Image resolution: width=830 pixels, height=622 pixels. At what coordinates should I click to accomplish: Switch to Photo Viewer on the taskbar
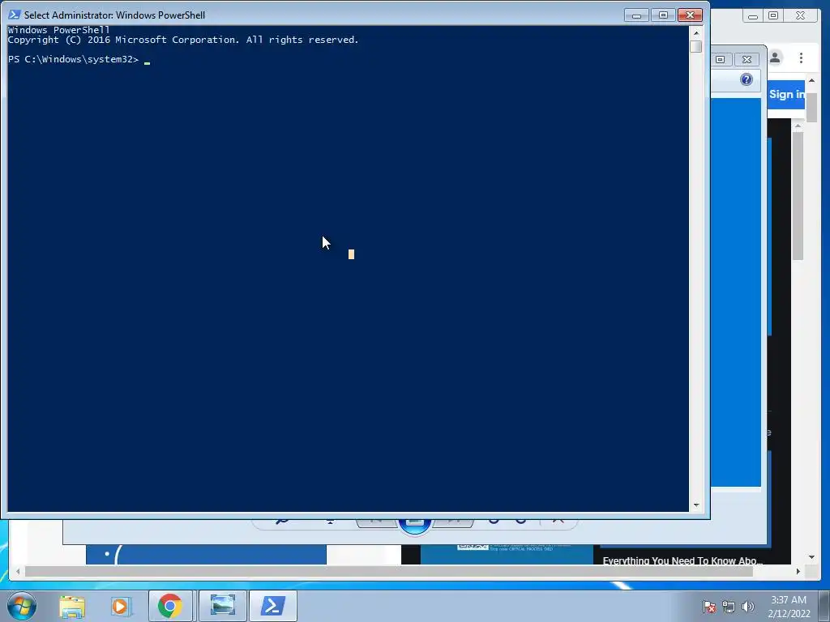point(222,606)
